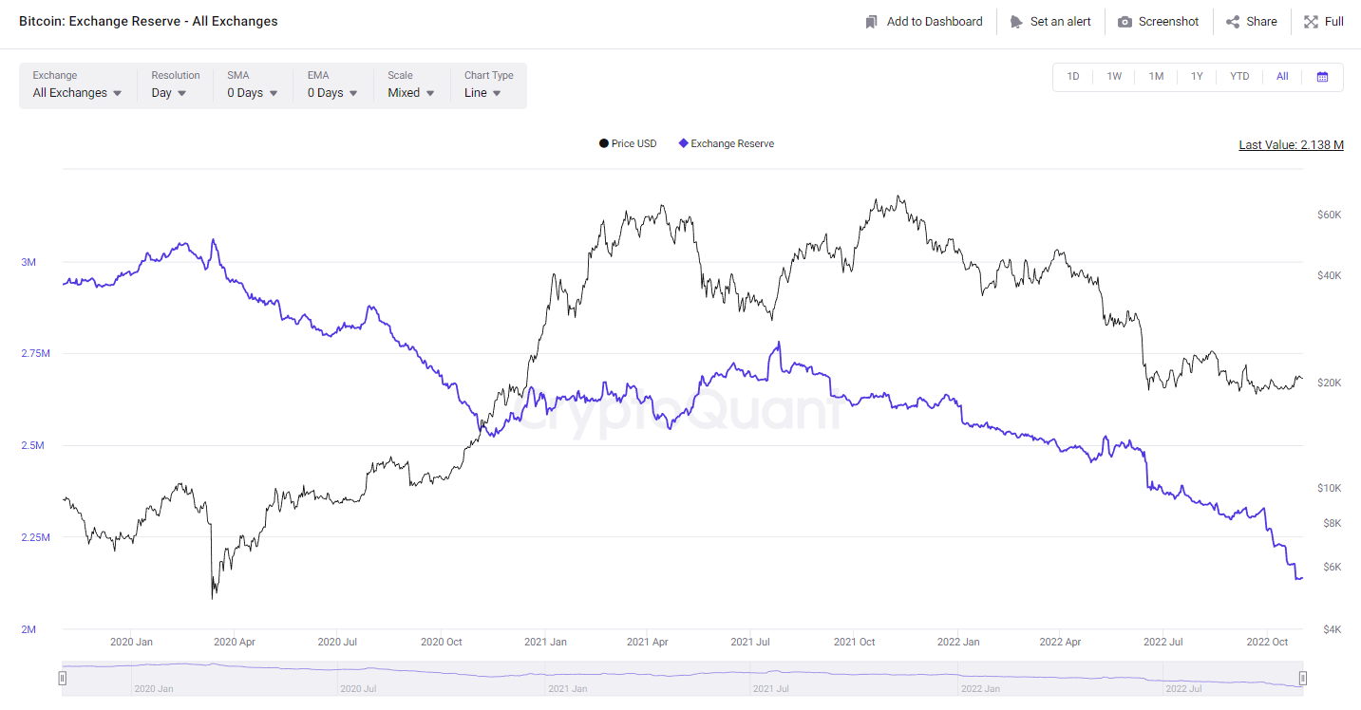
Task: Grab the left handle of range navigator
Action: (x=63, y=678)
